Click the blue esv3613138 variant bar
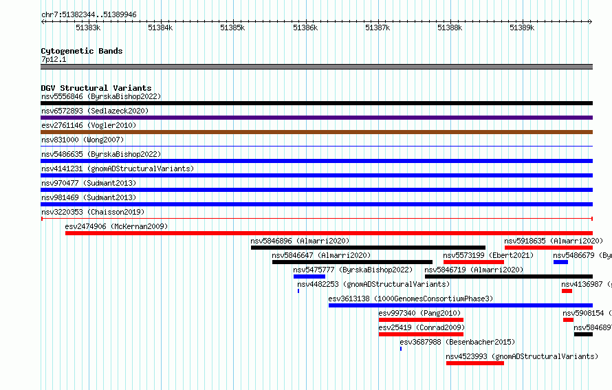This screenshot has height=390, width=612. 461,305
